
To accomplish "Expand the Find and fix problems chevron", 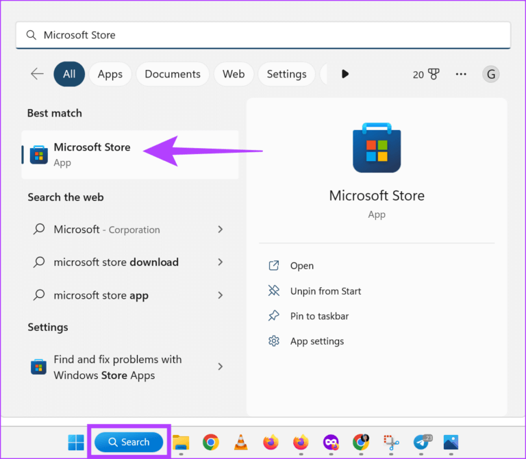I will [x=220, y=367].
